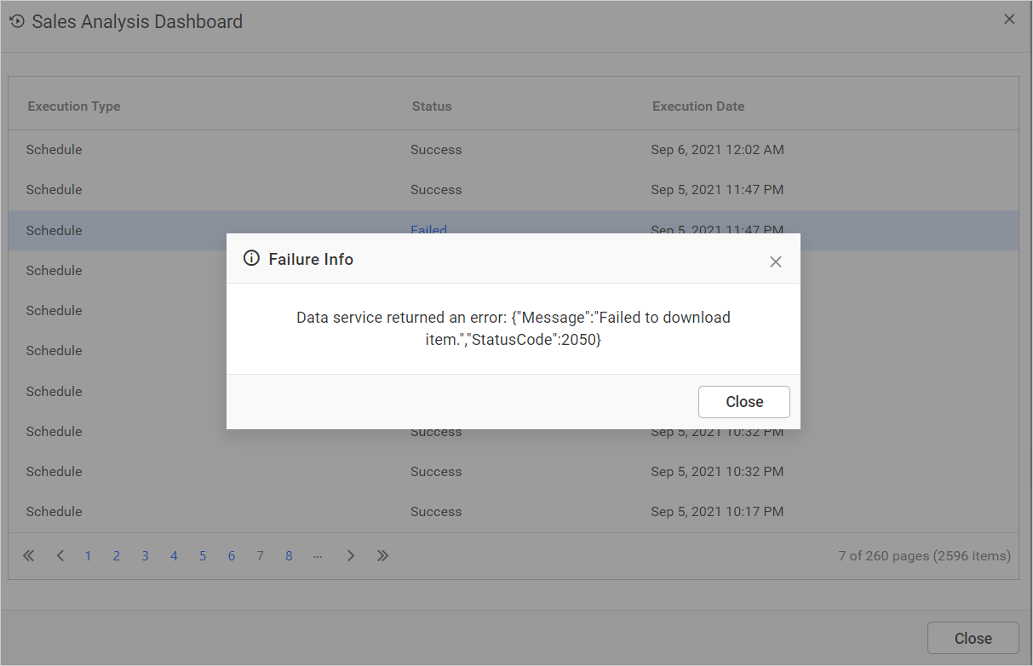Click the Close button in Failure Info
The height and width of the screenshot is (666, 1033).
click(743, 402)
